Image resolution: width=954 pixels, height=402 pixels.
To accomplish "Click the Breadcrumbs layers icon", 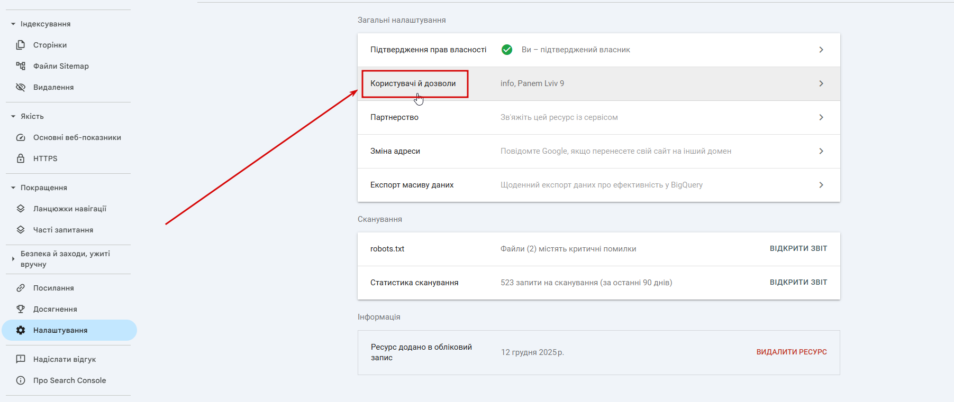I will [x=21, y=209].
